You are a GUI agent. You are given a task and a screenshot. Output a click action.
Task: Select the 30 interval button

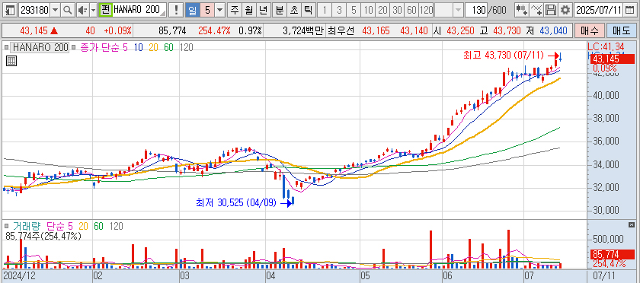(x=397, y=10)
